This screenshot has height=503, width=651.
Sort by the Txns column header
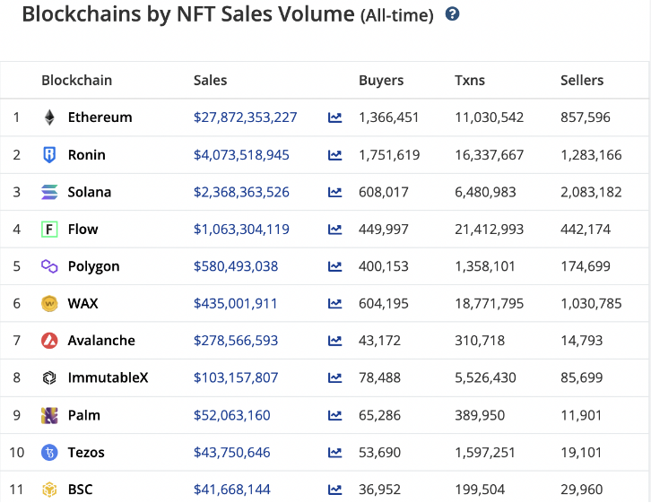(x=470, y=80)
